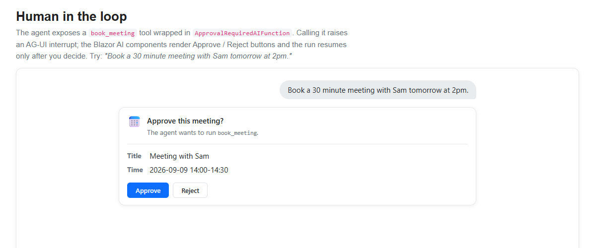The height and width of the screenshot is (248, 591).
Task: Approve the meeting with Sam
Action: [148, 190]
